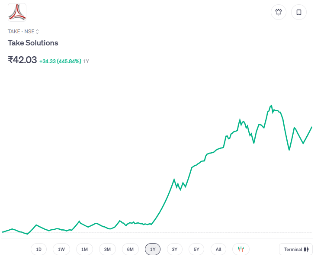Click the peak point of the price line
The height and width of the screenshot is (257, 324).
[x=271, y=105]
